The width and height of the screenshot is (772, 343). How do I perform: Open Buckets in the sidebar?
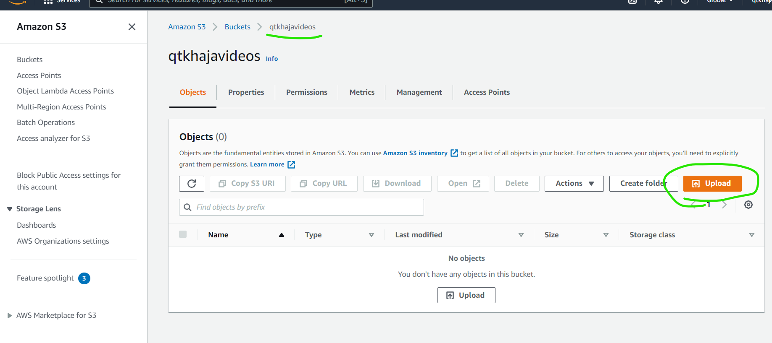pyautogui.click(x=30, y=60)
